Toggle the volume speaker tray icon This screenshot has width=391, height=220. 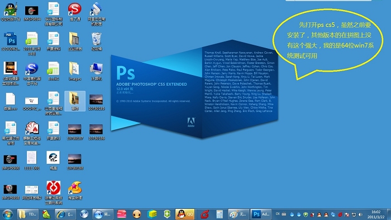click(360, 214)
